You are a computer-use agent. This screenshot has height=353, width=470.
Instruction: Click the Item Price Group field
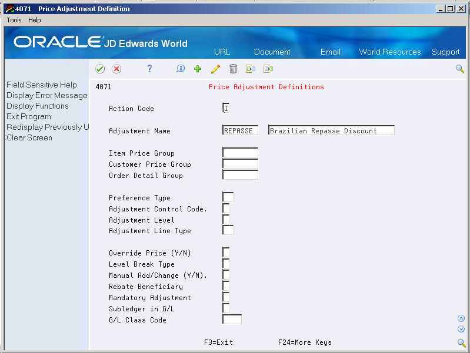coord(240,153)
